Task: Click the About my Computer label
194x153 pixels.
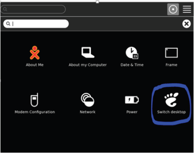Action: click(88, 65)
